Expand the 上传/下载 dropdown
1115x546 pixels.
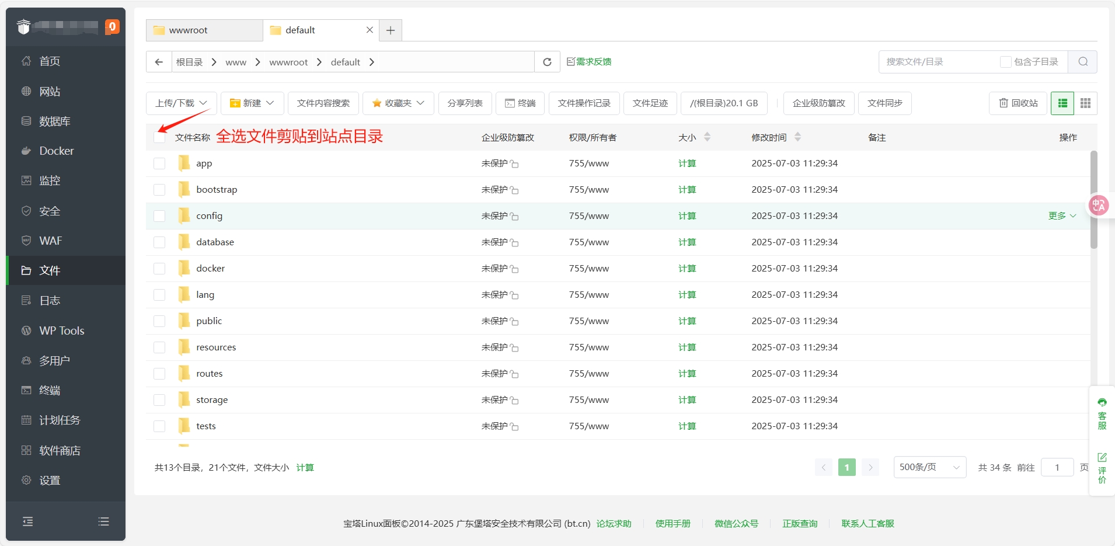coord(181,103)
